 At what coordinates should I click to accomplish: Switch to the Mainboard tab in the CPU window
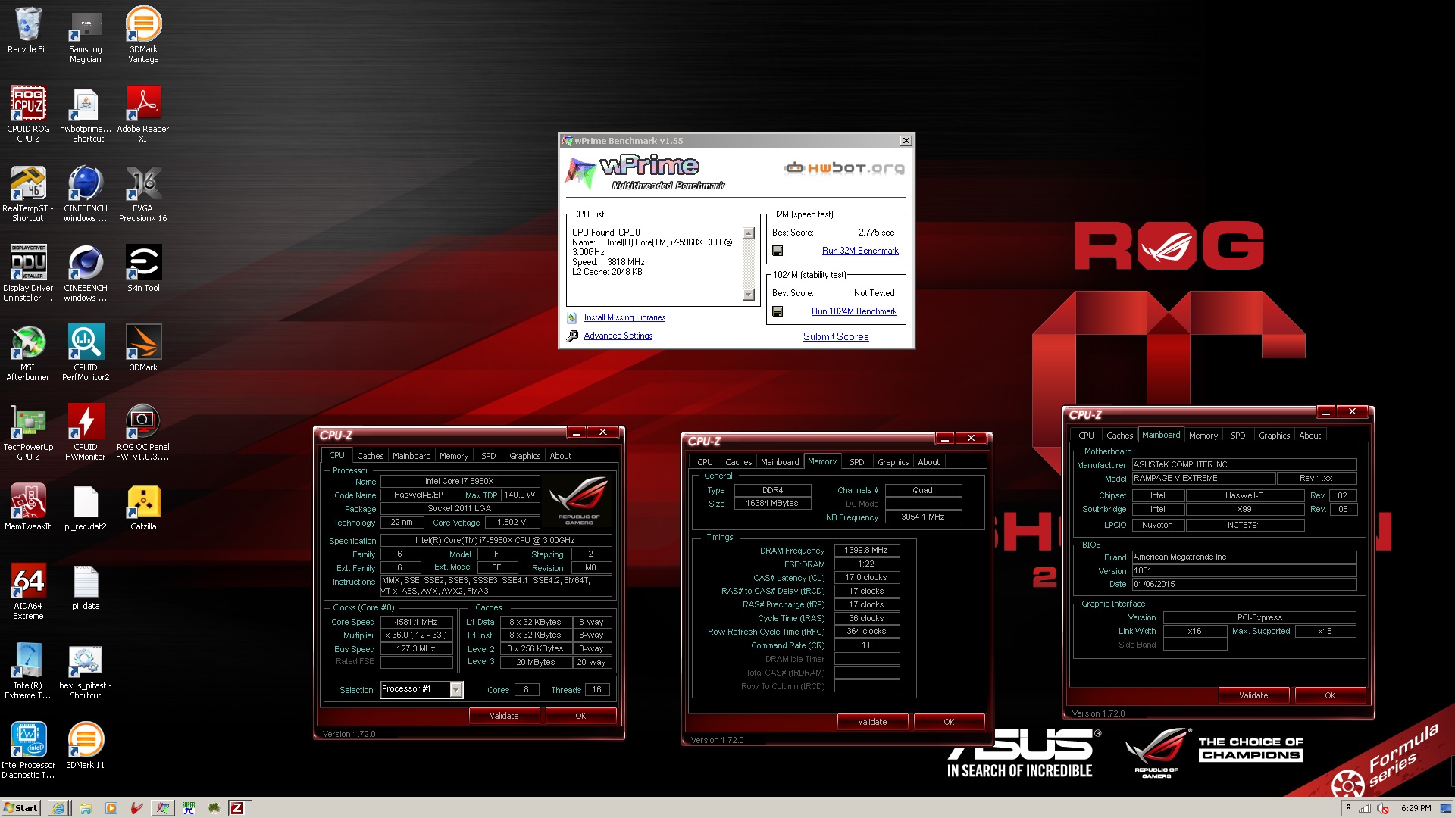click(x=411, y=456)
